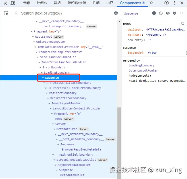Image resolution: width=187 pixels, height=179 pixels.
Task: Log component data with the bug icon
Action: (174, 13)
